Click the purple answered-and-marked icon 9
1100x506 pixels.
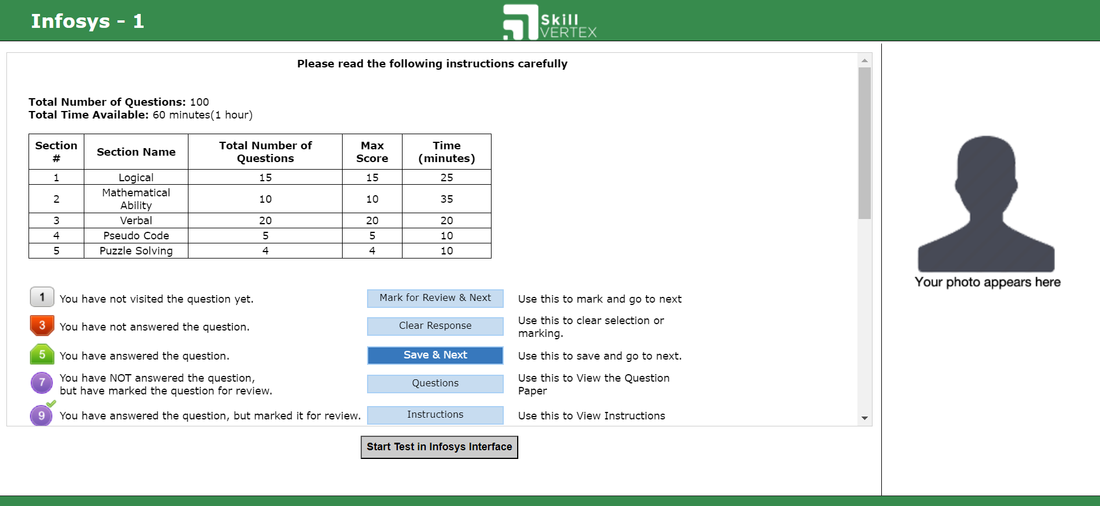(42, 414)
